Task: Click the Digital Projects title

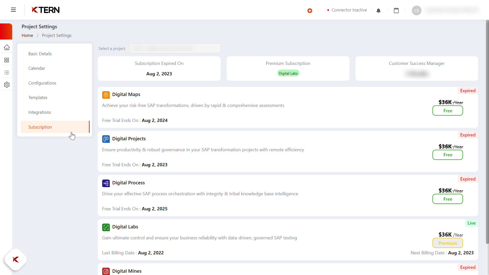Action: [129, 139]
